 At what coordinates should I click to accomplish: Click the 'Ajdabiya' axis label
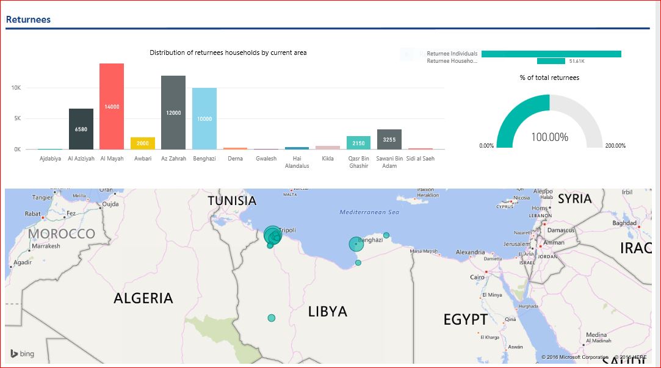(50, 159)
